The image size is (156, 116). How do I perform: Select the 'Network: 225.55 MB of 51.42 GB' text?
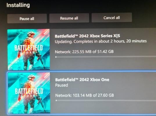click(84, 51)
